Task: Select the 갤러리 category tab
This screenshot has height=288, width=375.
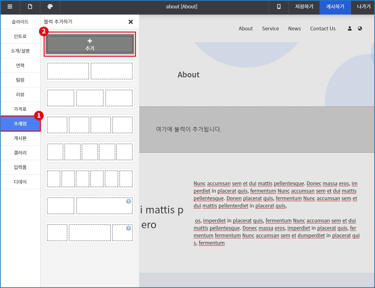Action: pos(20,153)
